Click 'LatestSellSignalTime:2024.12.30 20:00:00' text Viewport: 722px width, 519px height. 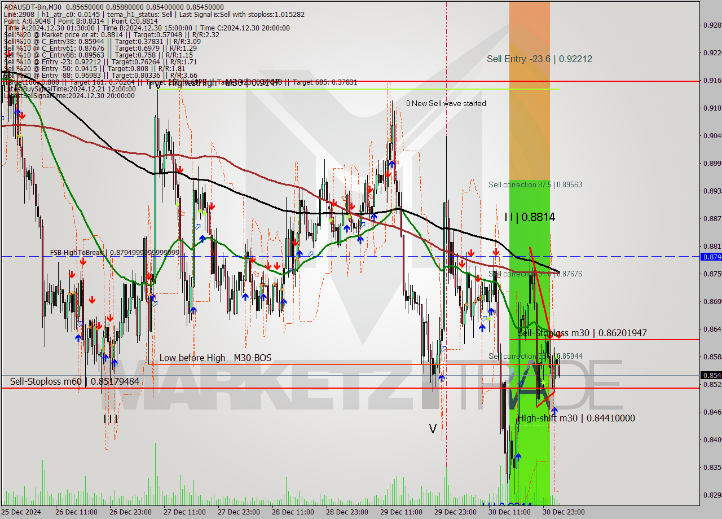tap(69, 95)
